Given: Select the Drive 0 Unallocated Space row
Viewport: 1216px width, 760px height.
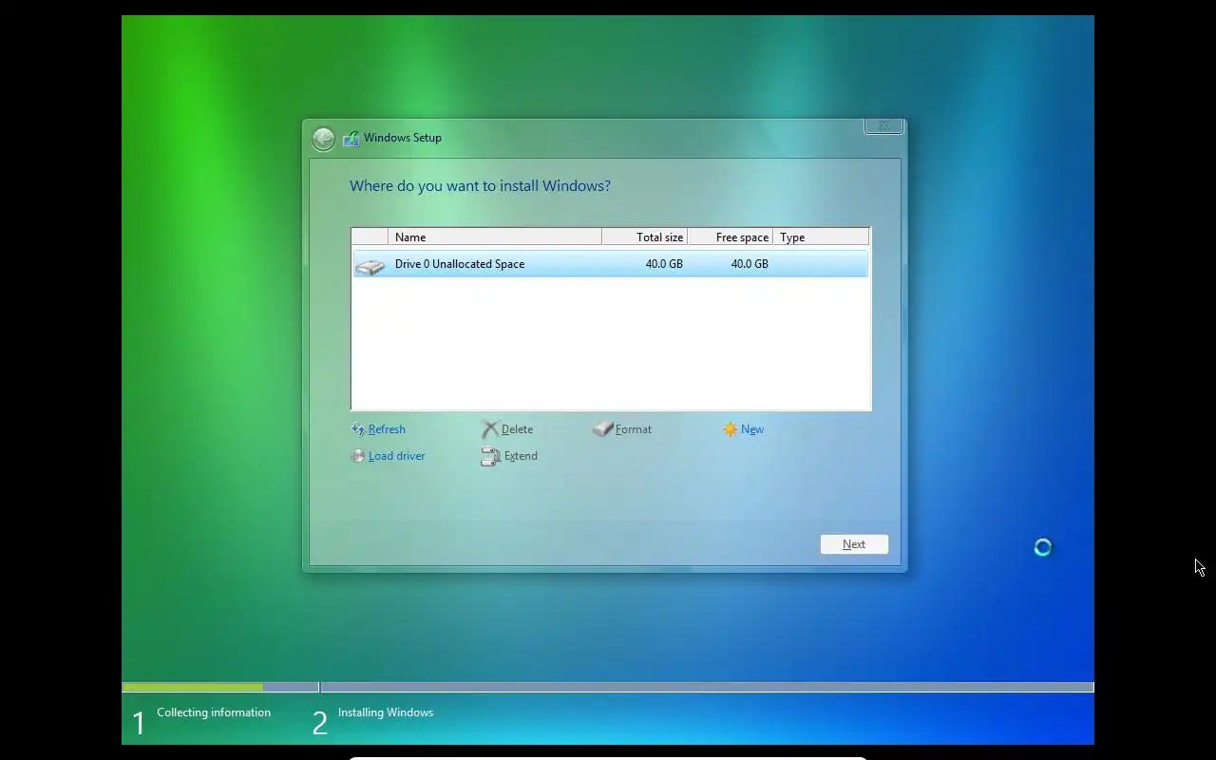Looking at the screenshot, I should pyautogui.click(x=610, y=264).
